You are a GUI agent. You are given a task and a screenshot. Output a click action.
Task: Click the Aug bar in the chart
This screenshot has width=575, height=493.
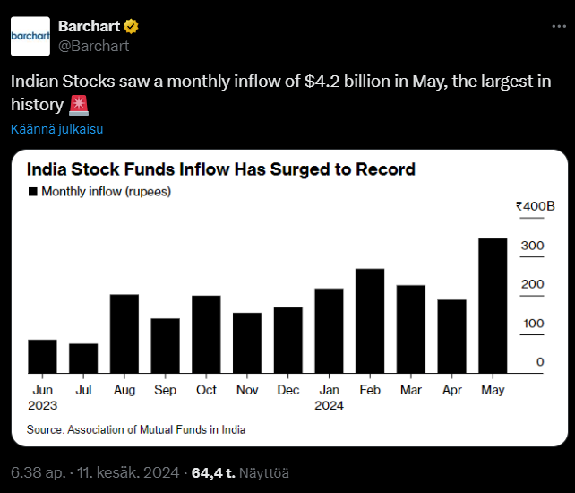pos(124,333)
